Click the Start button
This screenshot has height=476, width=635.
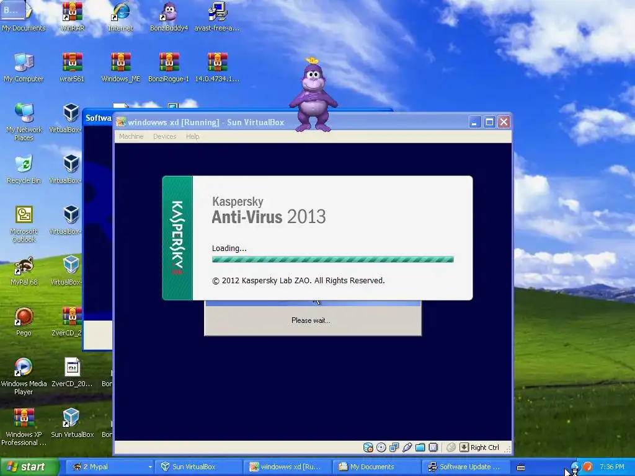[29, 467]
